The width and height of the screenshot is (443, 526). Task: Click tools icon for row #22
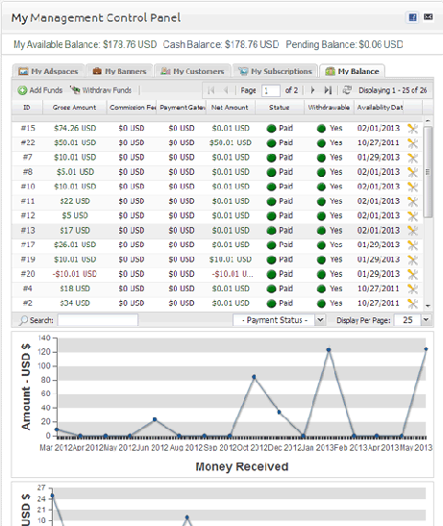pyautogui.click(x=413, y=143)
